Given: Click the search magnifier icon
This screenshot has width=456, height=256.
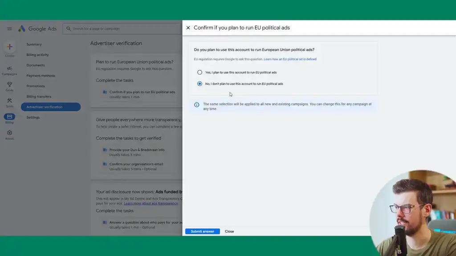Looking at the screenshot, I should [x=68, y=28].
